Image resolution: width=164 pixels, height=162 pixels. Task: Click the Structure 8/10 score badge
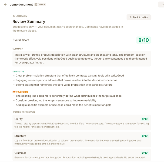click(x=145, y=136)
